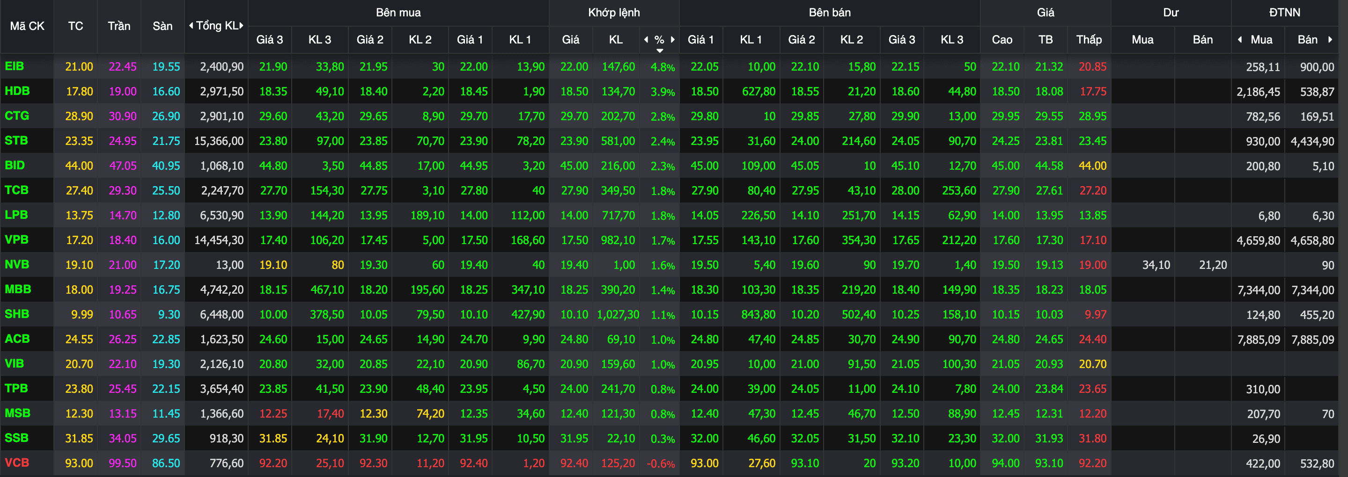Select BID ceiling price 47.05
1348x477 pixels.
click(x=123, y=166)
